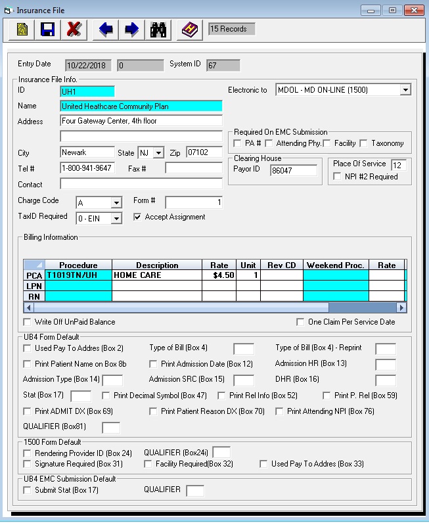Click the 15 Records counter box

tap(231, 29)
